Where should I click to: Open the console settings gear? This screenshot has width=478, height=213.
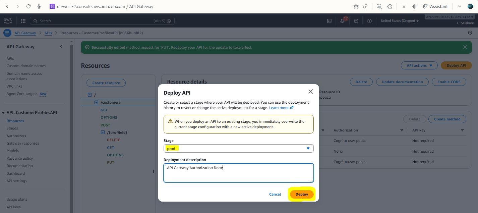click(369, 21)
